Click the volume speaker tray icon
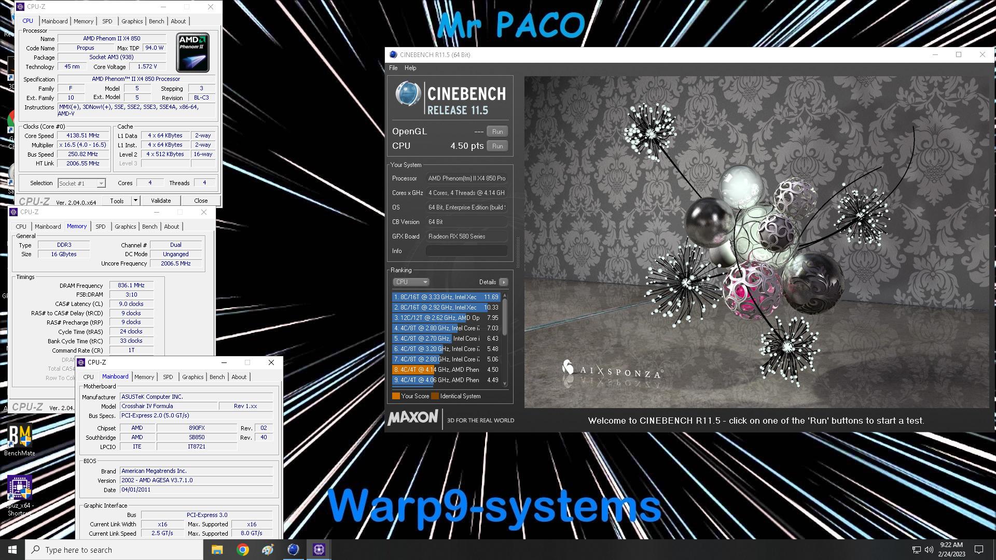The height and width of the screenshot is (560, 996). point(929,550)
